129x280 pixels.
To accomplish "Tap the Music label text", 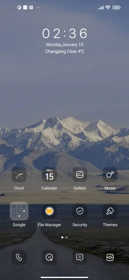I will (110, 188).
